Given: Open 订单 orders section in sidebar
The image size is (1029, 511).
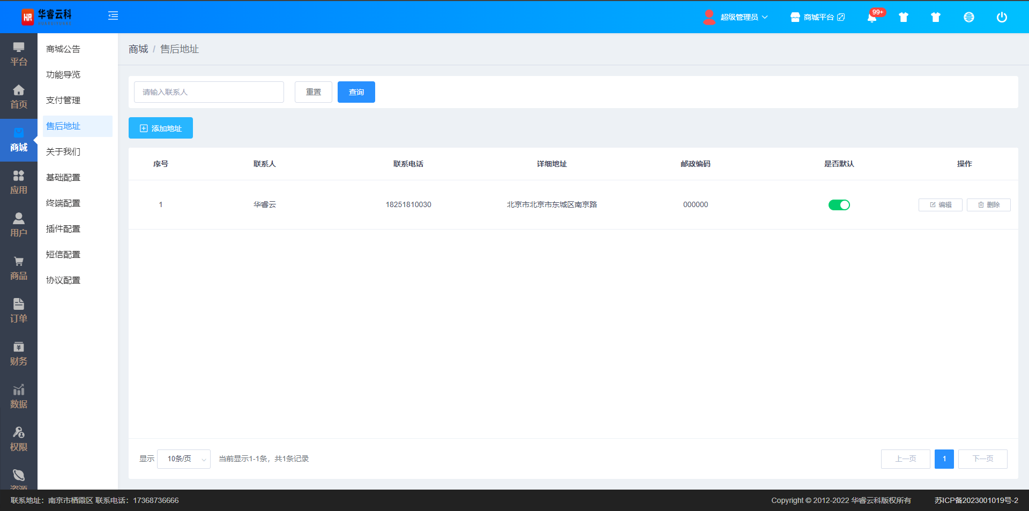Looking at the screenshot, I should pyautogui.click(x=19, y=311).
